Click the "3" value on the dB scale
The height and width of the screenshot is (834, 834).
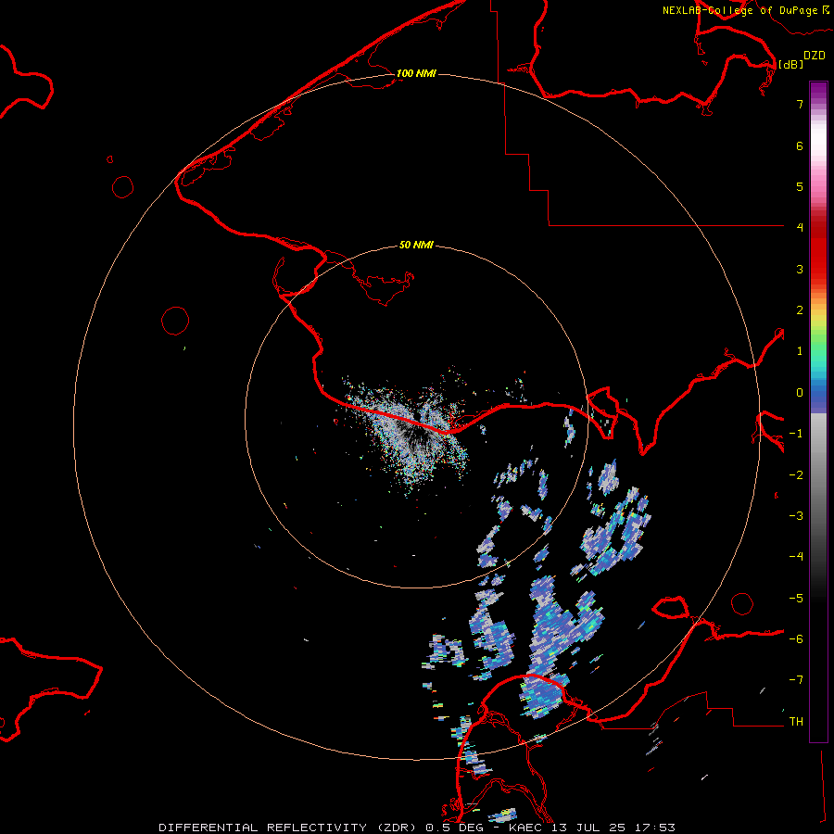(800, 269)
